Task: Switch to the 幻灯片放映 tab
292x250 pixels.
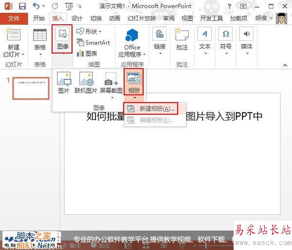Action: click(142, 18)
